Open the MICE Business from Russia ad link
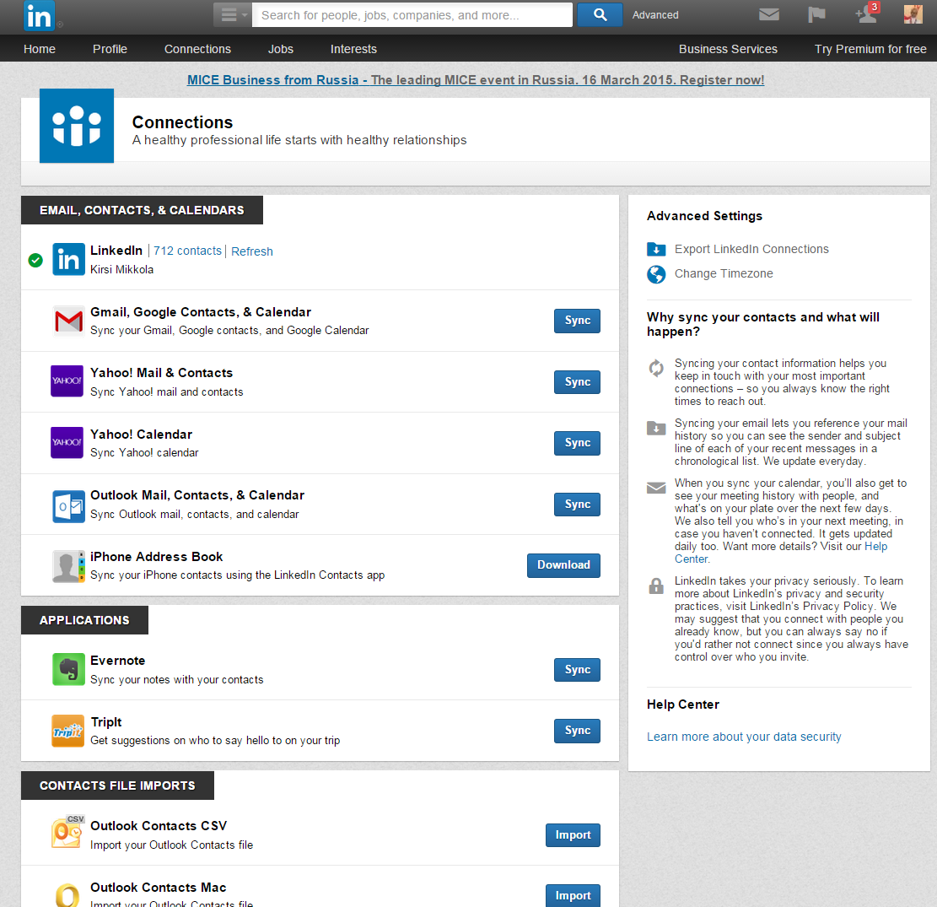 tap(476, 80)
